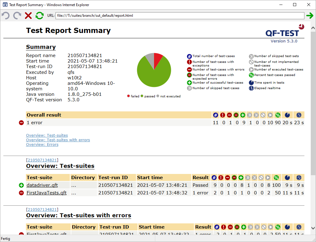The width and height of the screenshot is (316, 242).
Task: Click the red error icon beside FirstJavaTests.qft
Action: (x=21, y=193)
